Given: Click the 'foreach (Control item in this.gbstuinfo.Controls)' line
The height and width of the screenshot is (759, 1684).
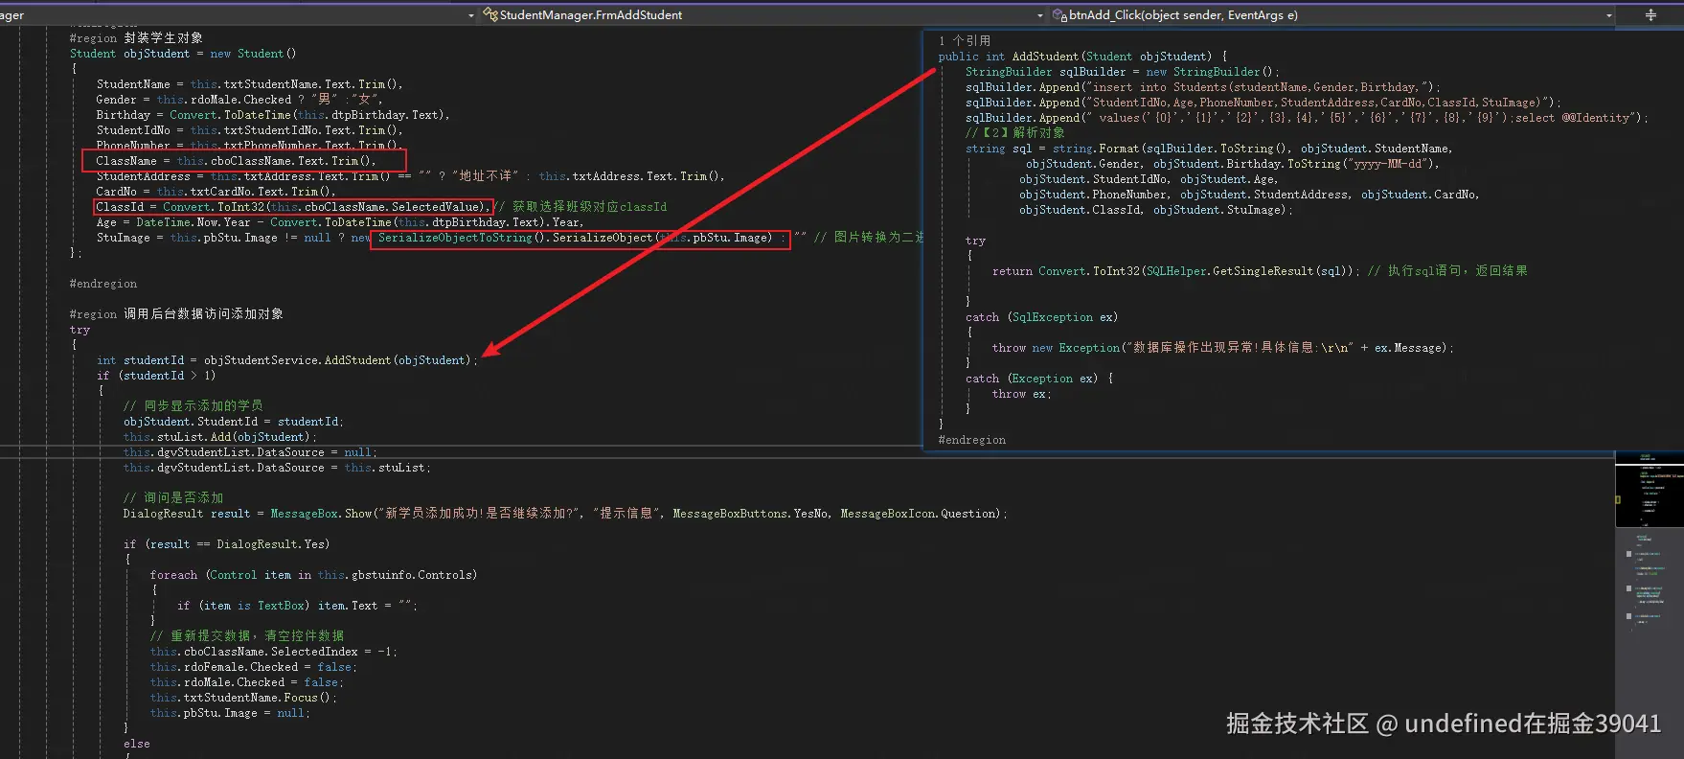Looking at the screenshot, I should point(313,575).
